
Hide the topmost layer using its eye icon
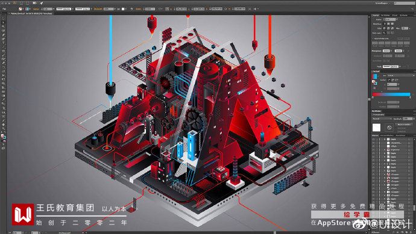coord(373,140)
